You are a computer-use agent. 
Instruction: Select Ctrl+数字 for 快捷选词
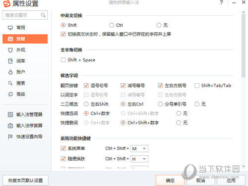(86, 113)
